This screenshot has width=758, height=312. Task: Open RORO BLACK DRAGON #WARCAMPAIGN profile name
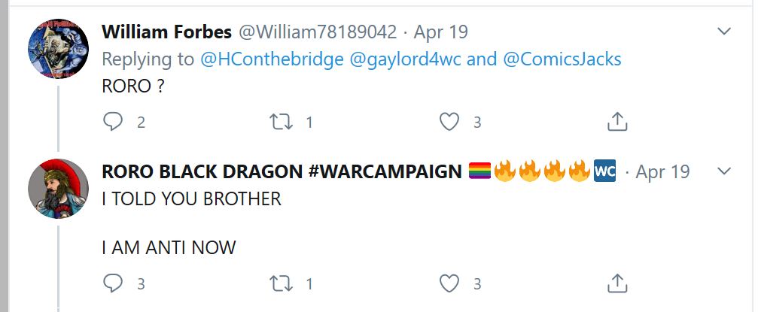(282, 171)
